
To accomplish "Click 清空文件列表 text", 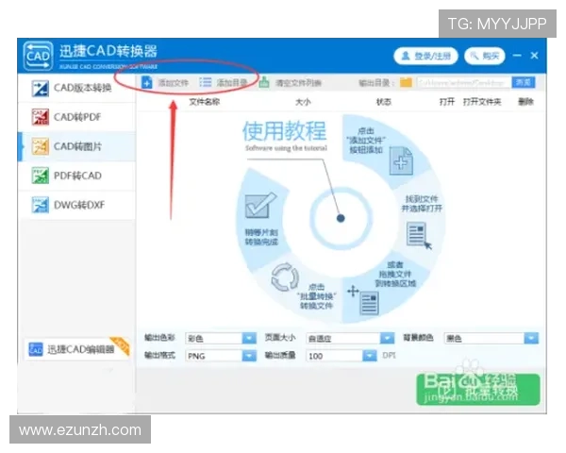I will click(x=298, y=83).
